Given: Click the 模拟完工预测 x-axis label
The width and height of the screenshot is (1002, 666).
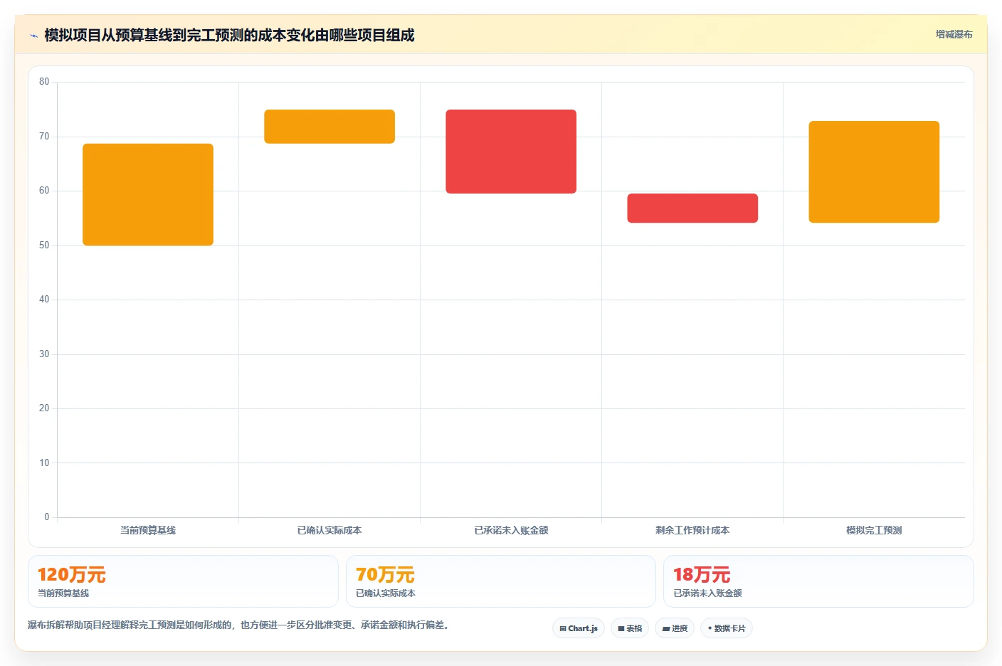Looking at the screenshot, I should [x=874, y=530].
